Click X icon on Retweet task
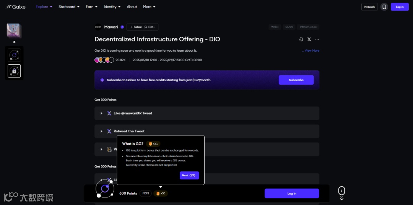 click(109, 131)
